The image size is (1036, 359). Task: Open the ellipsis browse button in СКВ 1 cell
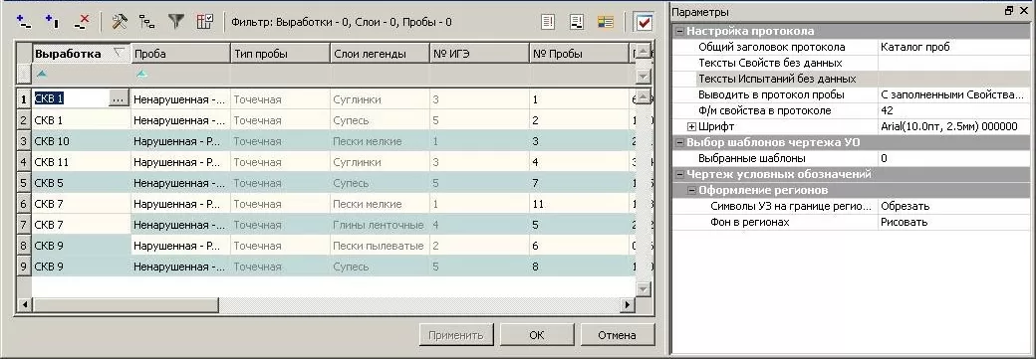click(x=119, y=99)
